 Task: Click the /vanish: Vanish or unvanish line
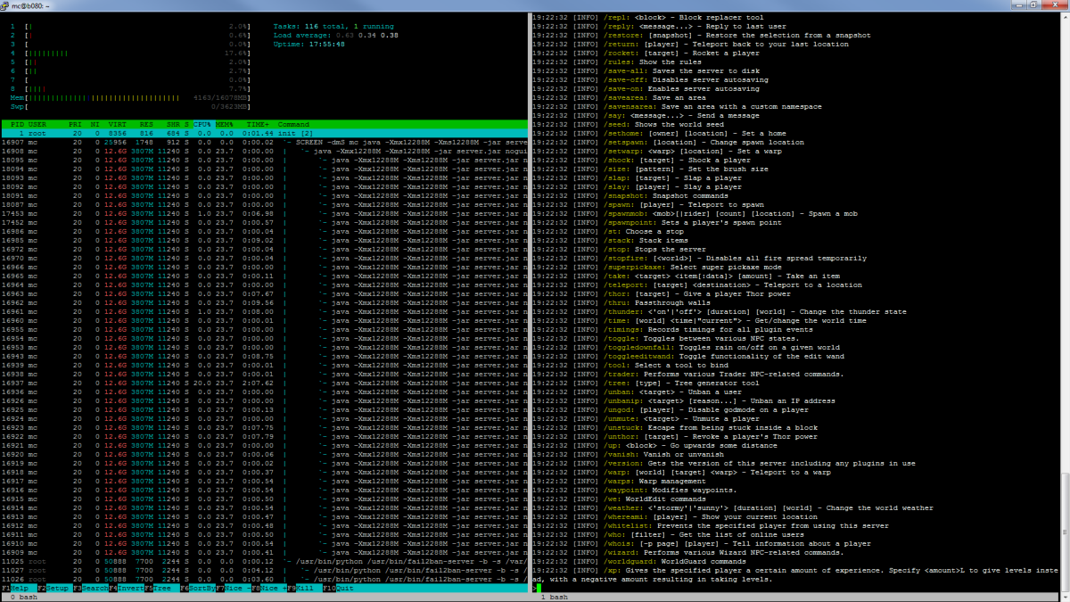[629, 454]
